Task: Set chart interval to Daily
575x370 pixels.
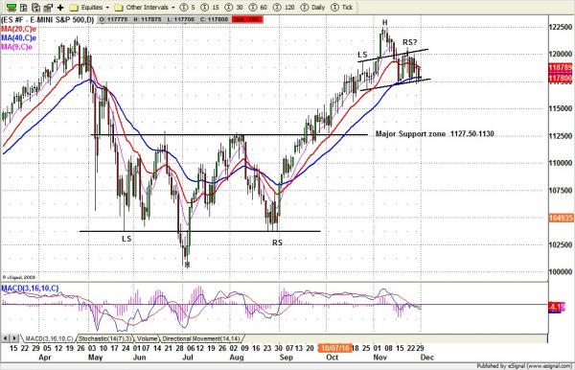Action: [x=312, y=8]
